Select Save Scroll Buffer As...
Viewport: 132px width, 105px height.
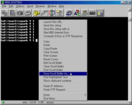click(63, 74)
